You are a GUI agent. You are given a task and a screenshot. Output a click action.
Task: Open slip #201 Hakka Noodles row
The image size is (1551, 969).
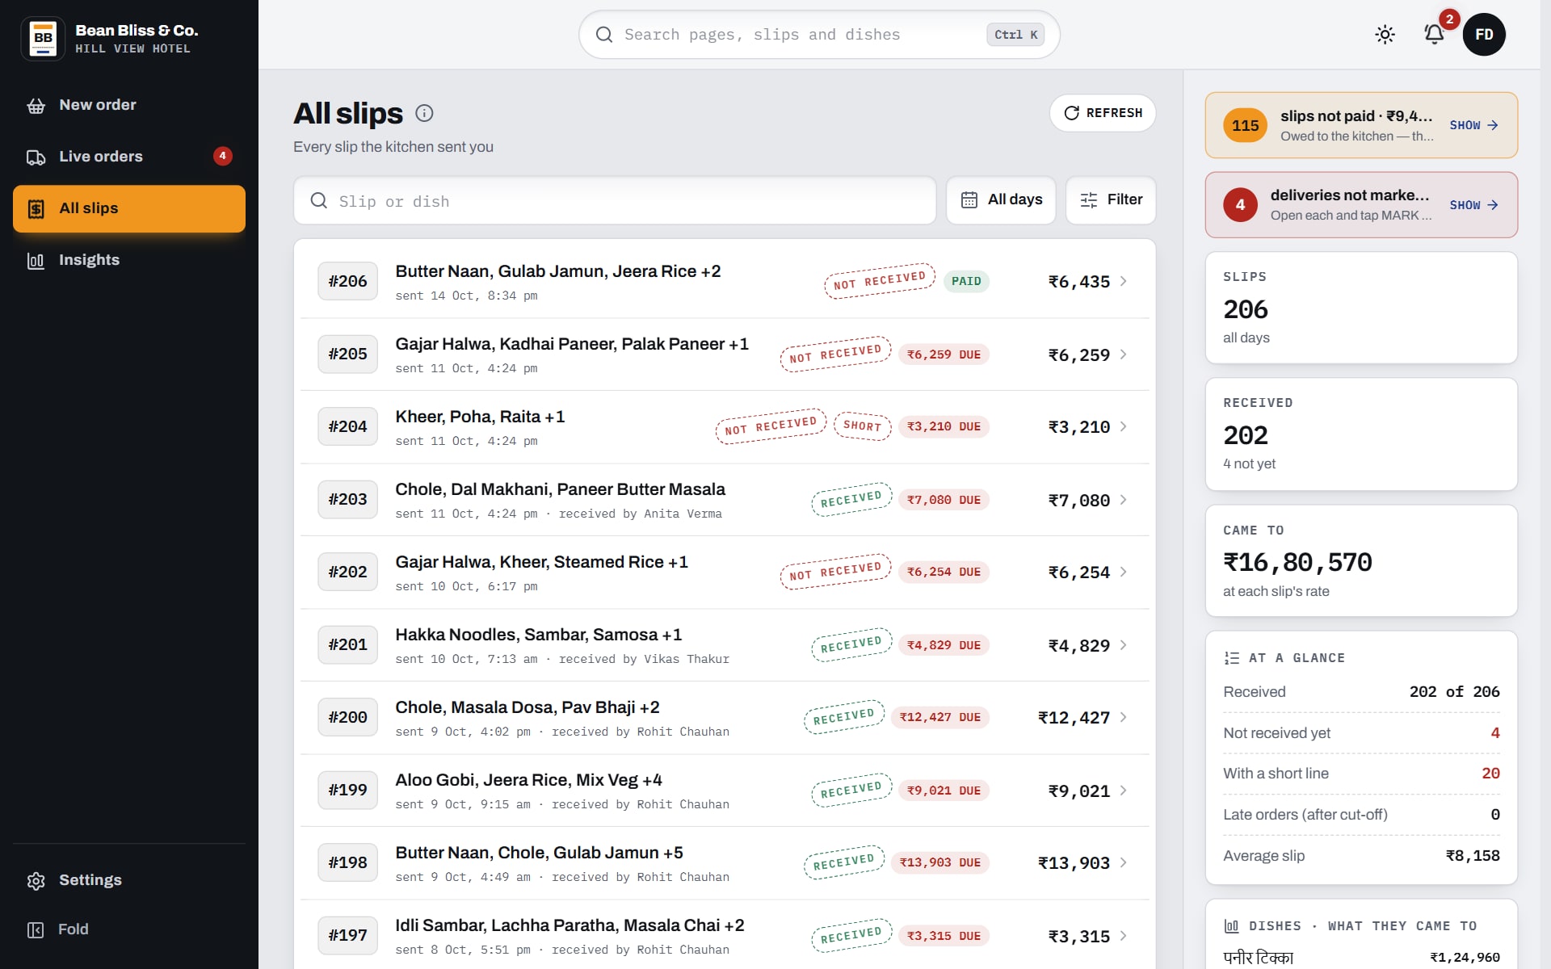(x=725, y=645)
